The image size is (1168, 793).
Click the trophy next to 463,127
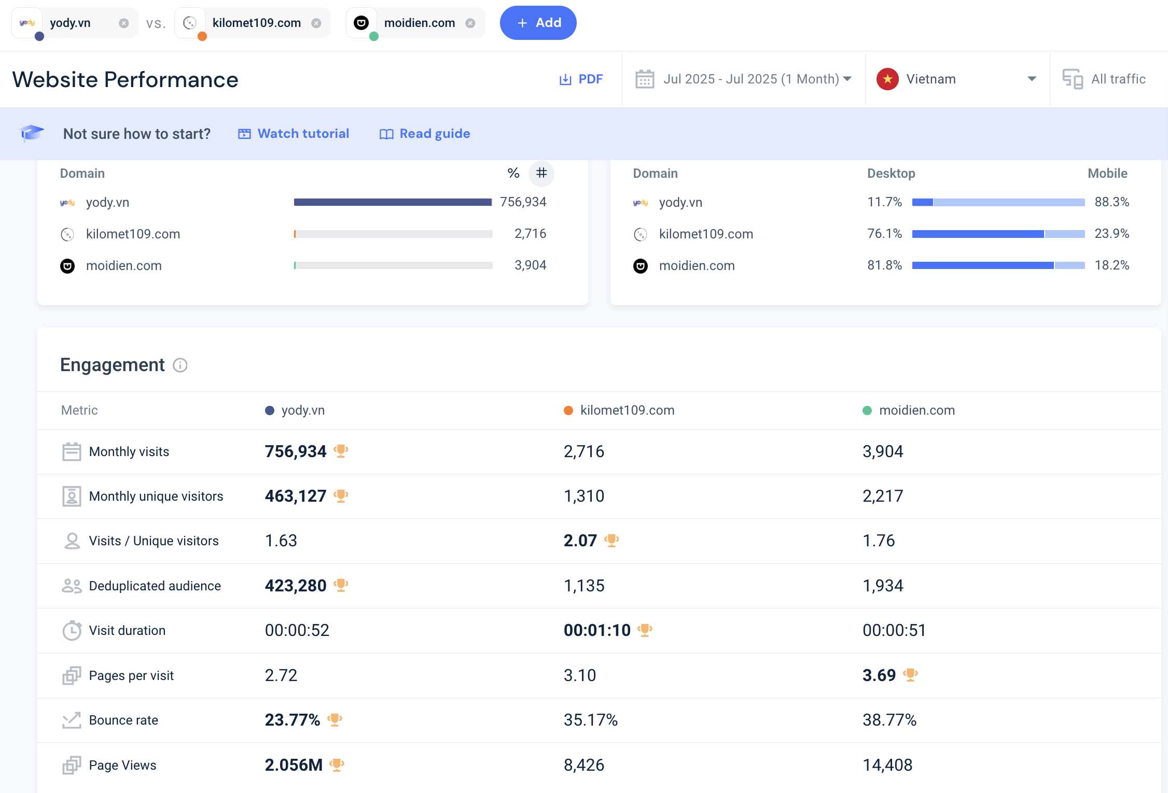341,495
